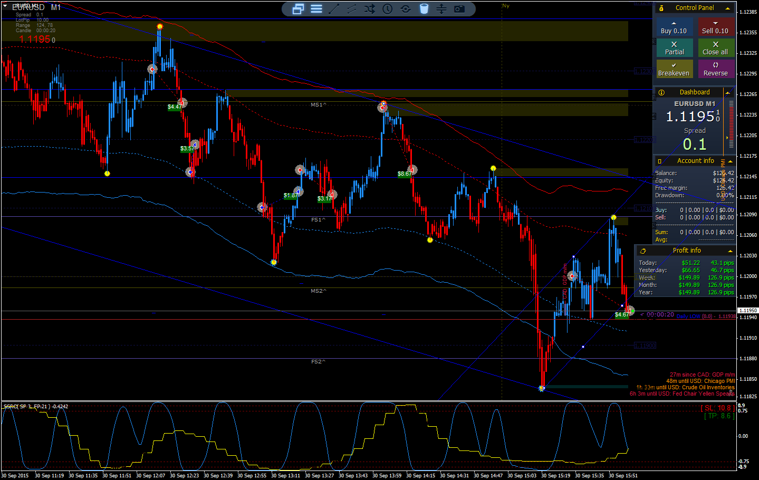The height and width of the screenshot is (480, 759).
Task: Click the Partial close button
Action: pyautogui.click(x=674, y=48)
